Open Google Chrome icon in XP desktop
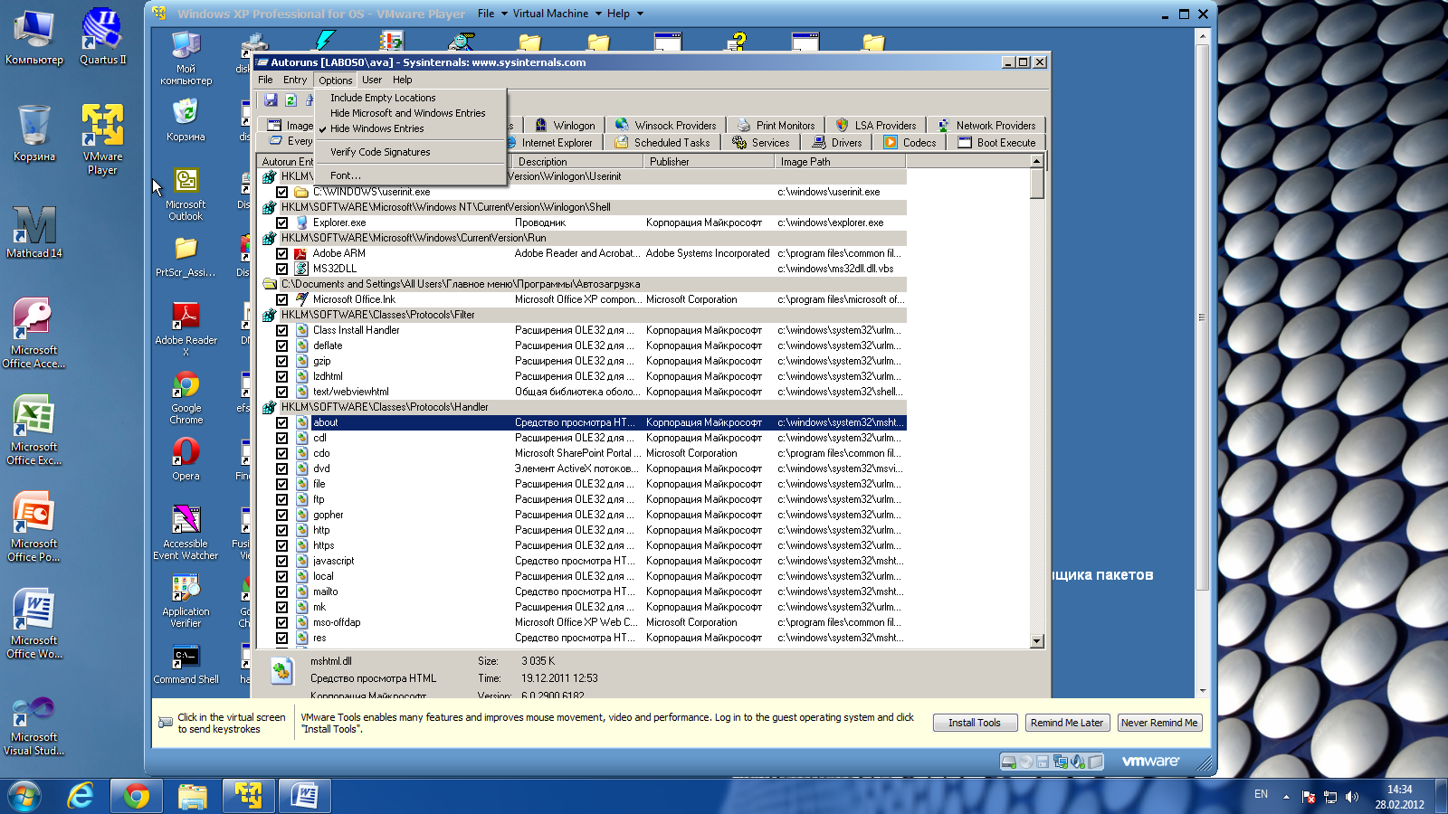The image size is (1448, 814). (x=186, y=397)
